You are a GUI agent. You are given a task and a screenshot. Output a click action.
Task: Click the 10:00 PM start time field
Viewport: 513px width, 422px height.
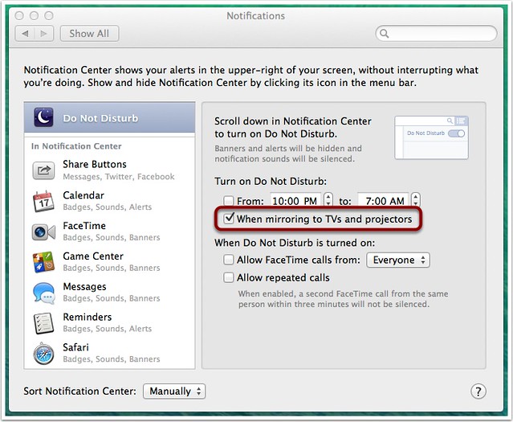pos(295,200)
